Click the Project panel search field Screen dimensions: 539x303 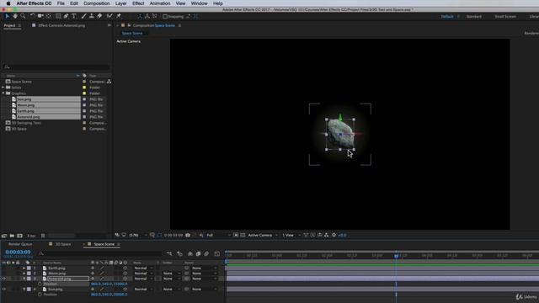(x=56, y=67)
